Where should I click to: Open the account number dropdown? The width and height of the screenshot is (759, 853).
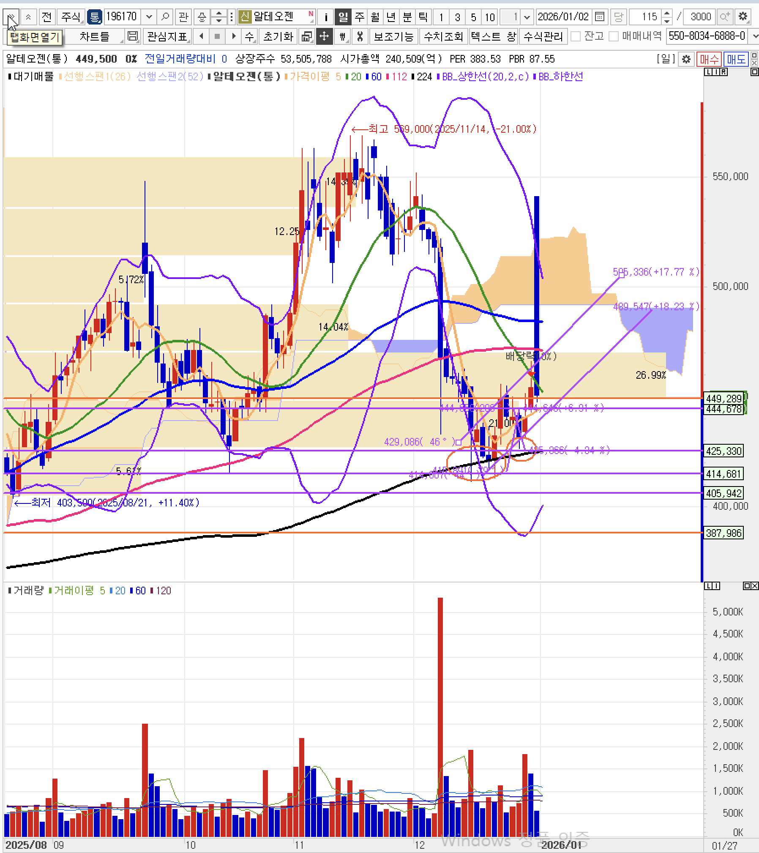click(x=755, y=36)
